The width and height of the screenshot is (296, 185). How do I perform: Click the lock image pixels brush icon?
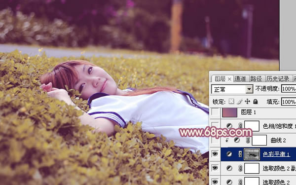pos(239,102)
